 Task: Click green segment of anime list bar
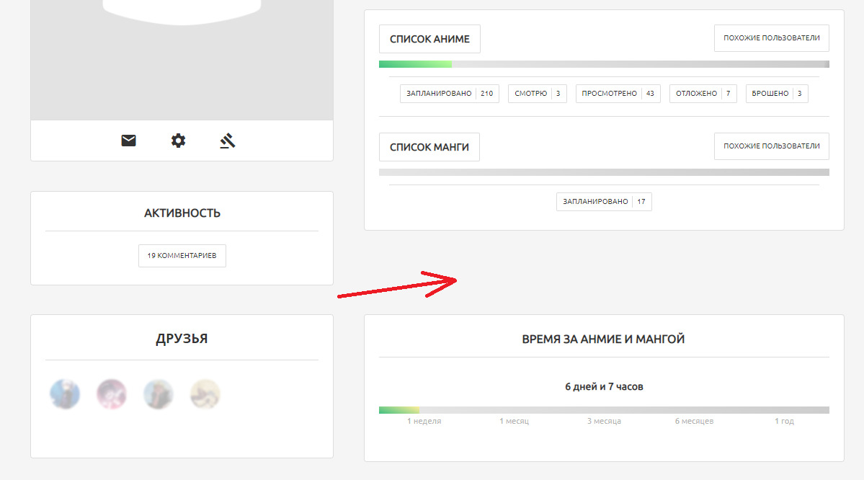[415, 64]
